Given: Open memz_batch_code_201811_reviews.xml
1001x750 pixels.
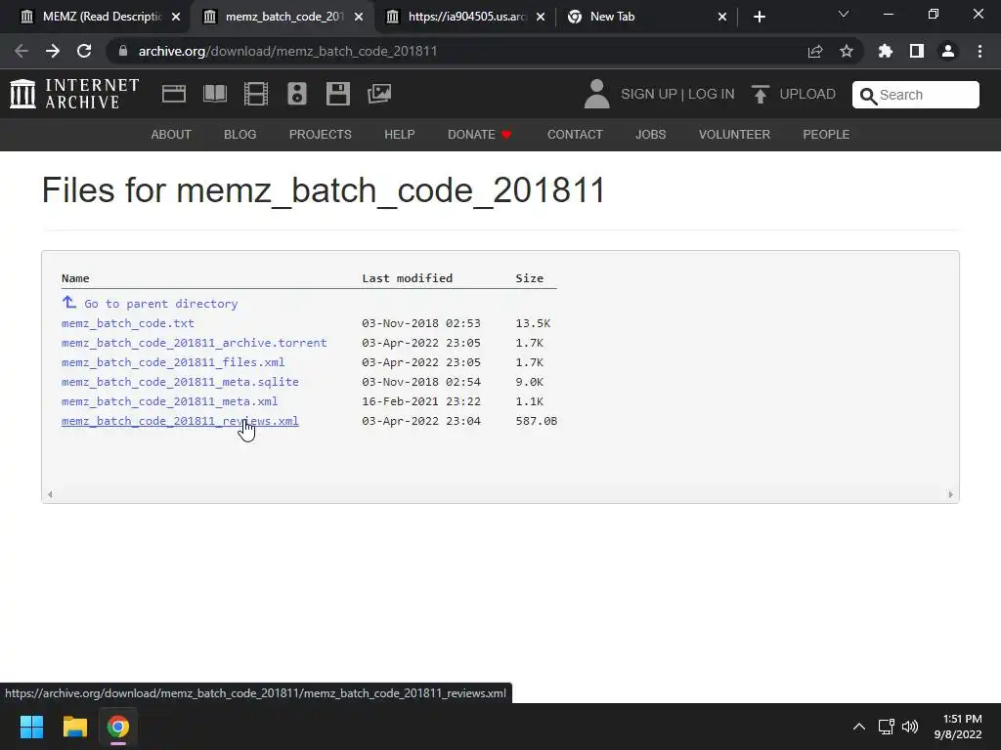Looking at the screenshot, I should click(x=180, y=421).
